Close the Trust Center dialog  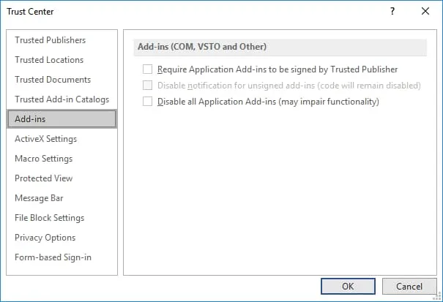tap(425, 11)
